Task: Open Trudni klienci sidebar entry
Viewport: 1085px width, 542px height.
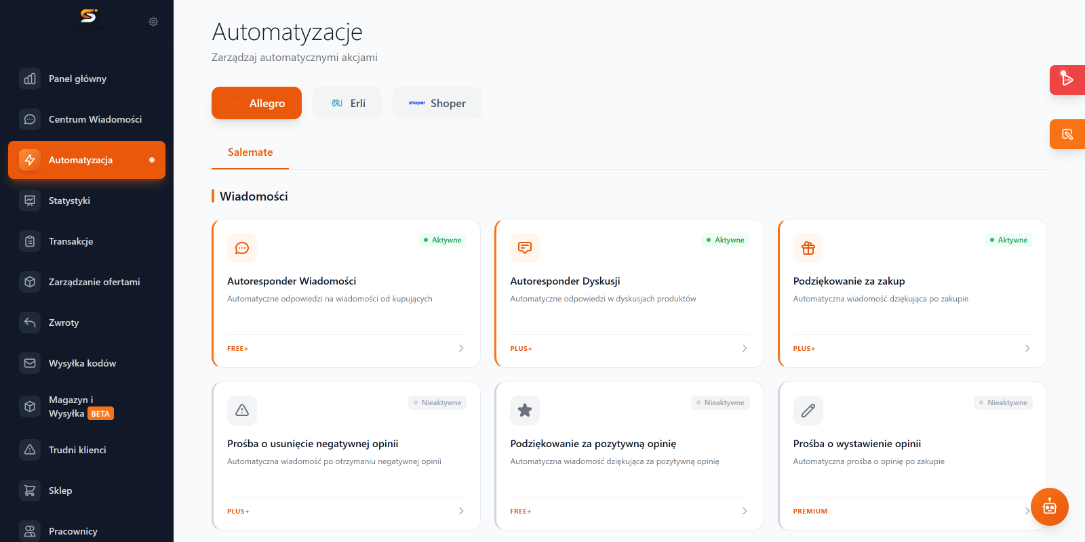Action: pos(87,450)
